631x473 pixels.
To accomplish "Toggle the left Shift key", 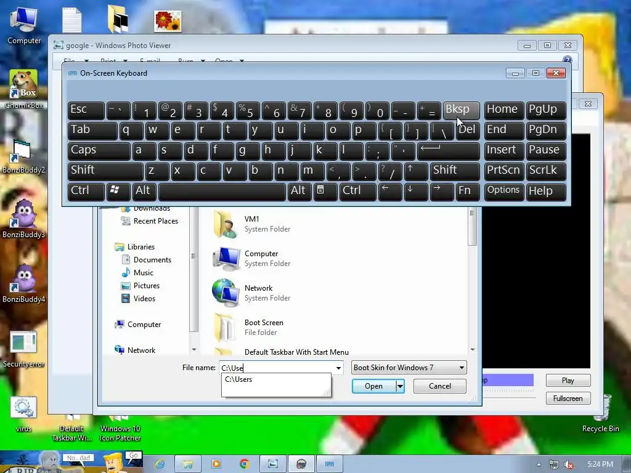I will click(x=105, y=171).
